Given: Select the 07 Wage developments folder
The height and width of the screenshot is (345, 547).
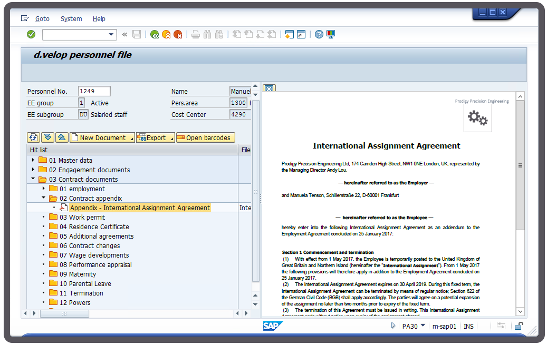Looking at the screenshot, I should click(94, 255).
